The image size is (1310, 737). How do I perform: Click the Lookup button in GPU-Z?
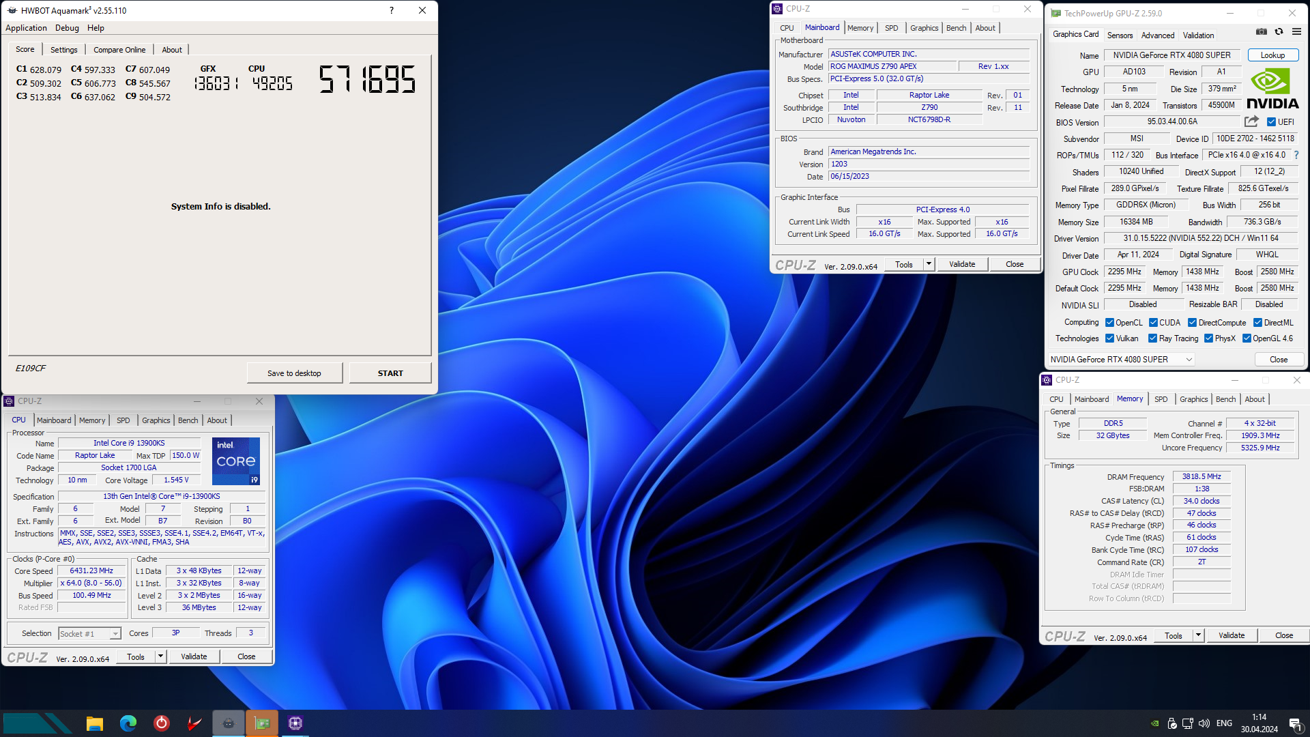click(1272, 55)
